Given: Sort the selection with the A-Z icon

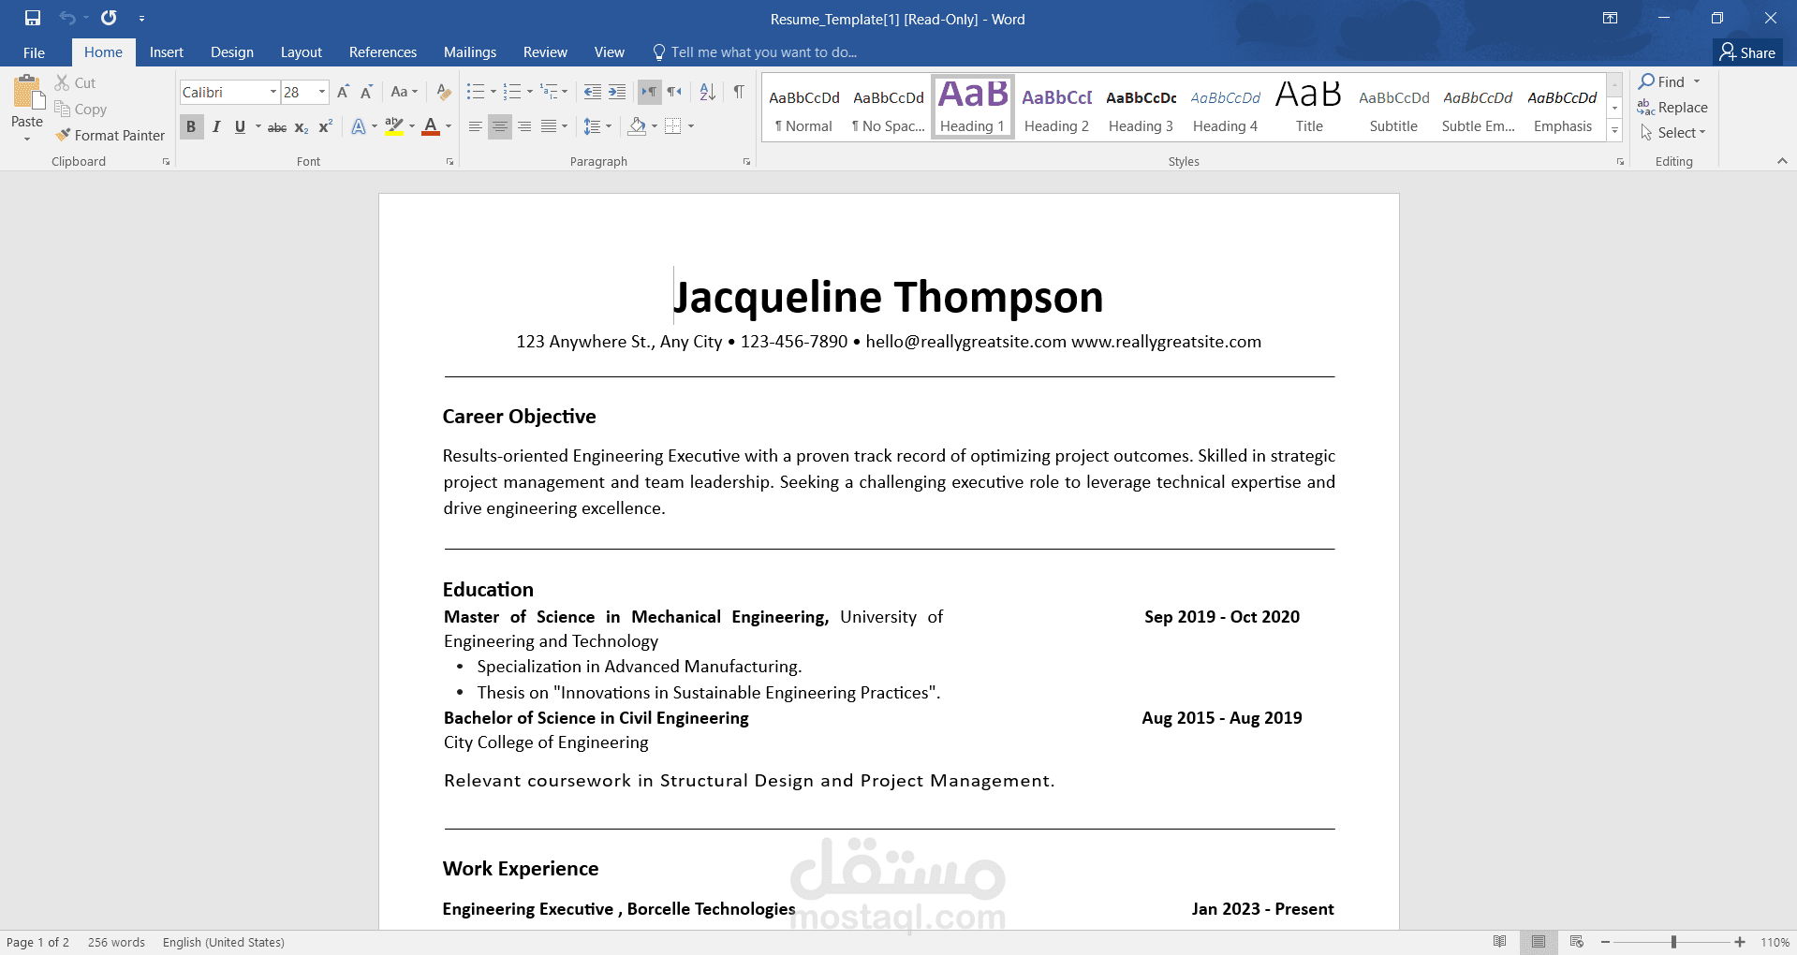Looking at the screenshot, I should point(707,92).
